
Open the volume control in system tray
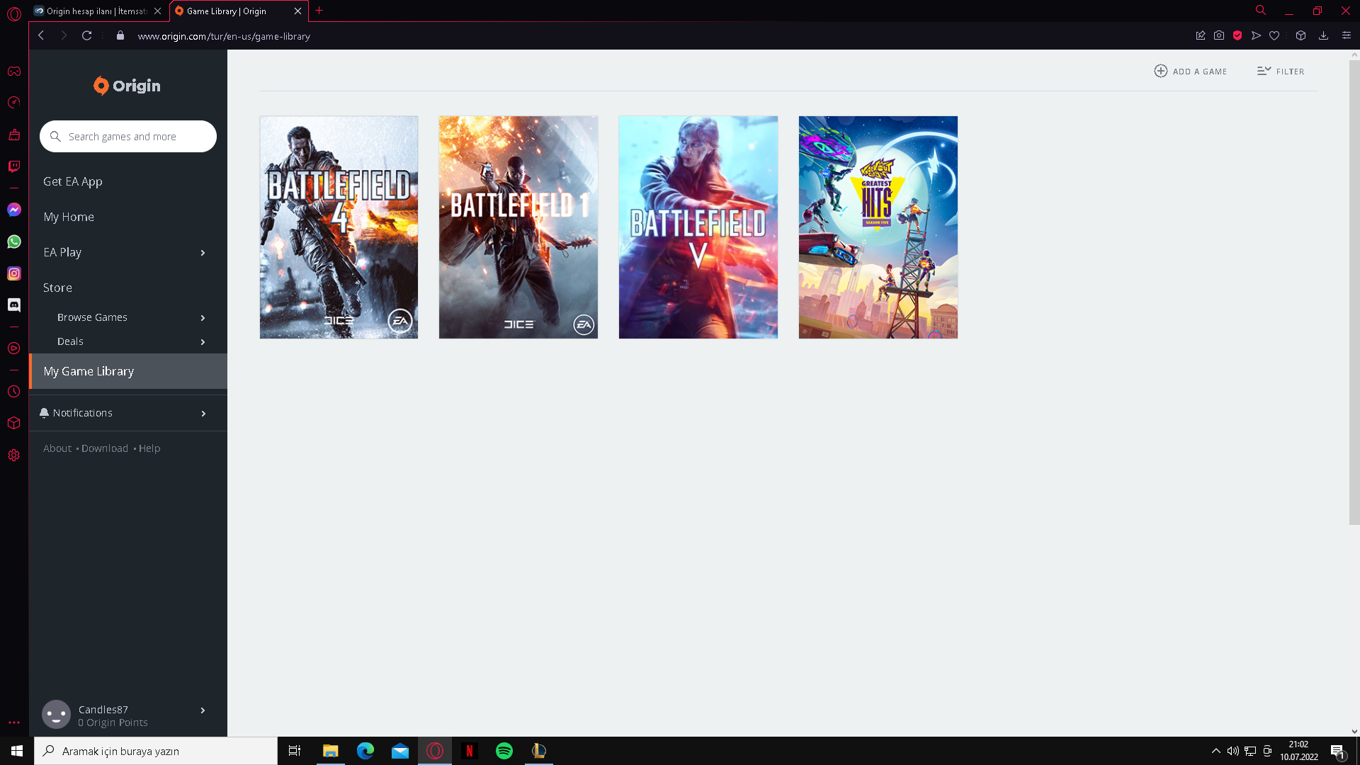click(x=1233, y=751)
